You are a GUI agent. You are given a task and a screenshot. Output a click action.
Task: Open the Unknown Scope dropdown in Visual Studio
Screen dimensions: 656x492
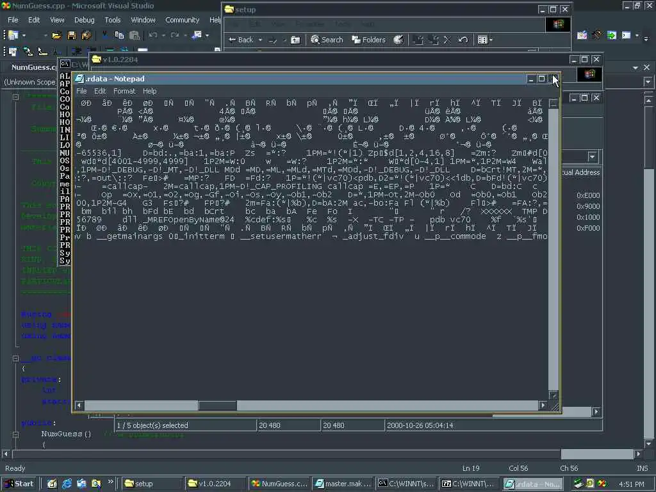point(30,83)
